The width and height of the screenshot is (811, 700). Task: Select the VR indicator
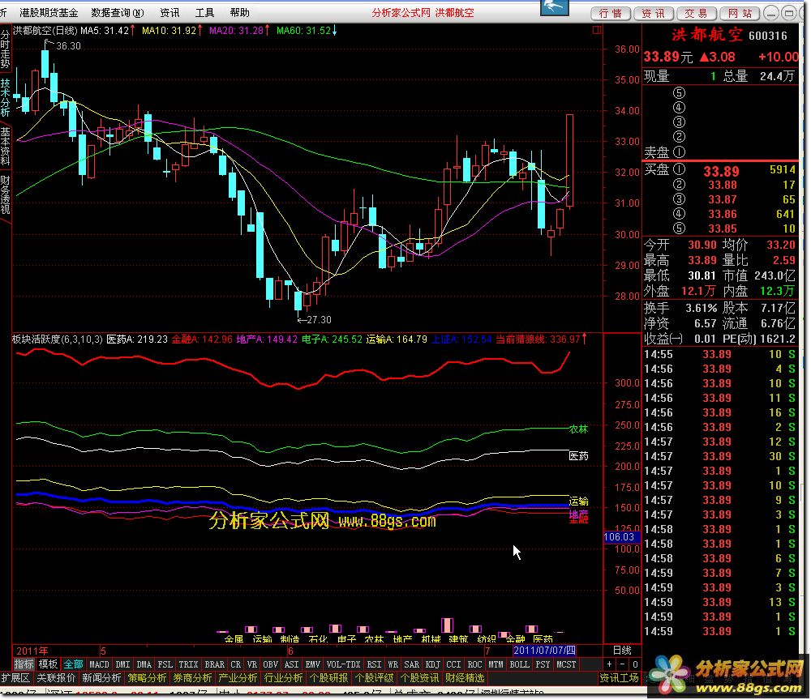(x=252, y=664)
